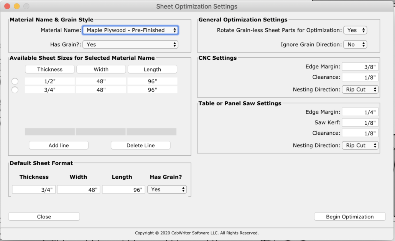Click the Close button at bottom left

(x=44, y=217)
